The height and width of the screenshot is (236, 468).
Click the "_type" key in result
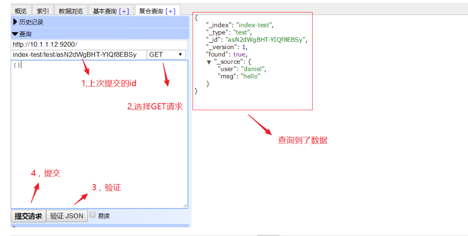click(x=218, y=32)
